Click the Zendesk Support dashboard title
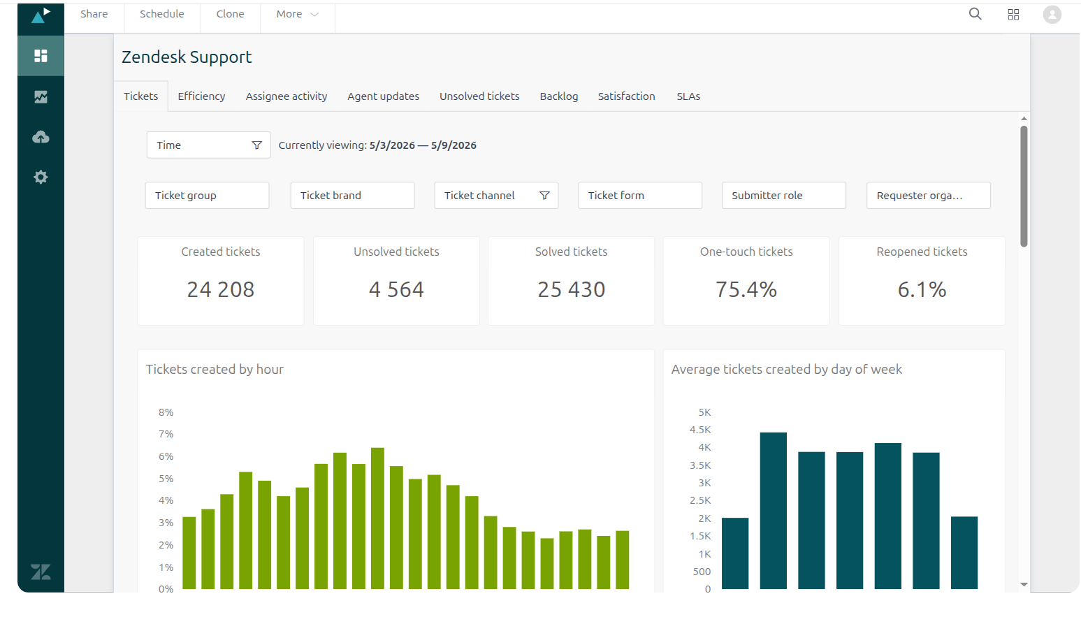This screenshot has width=1081, height=617. [x=187, y=57]
